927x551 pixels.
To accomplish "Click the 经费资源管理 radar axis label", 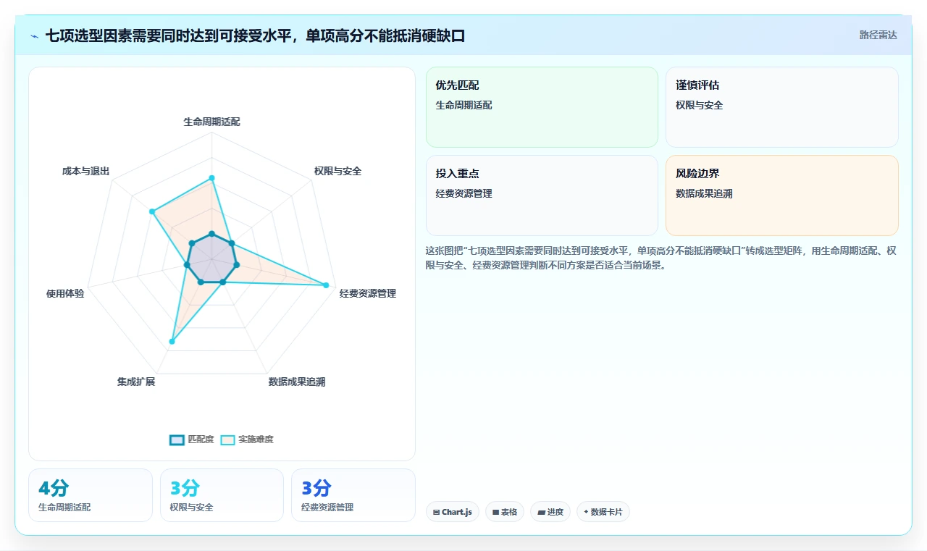I will point(368,293).
